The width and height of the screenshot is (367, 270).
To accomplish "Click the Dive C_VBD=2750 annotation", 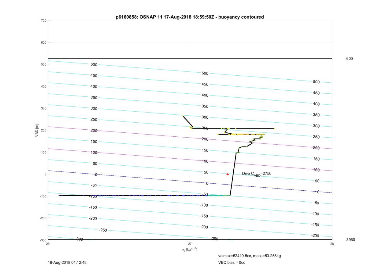I will [x=257, y=174].
